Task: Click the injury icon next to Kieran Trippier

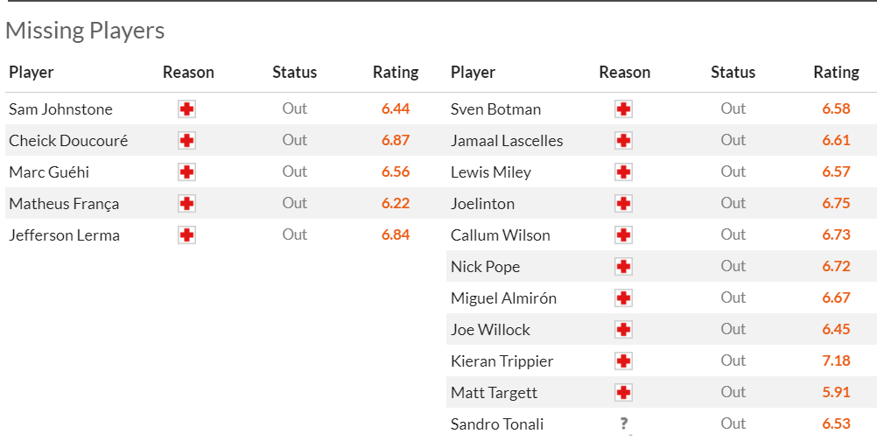Action: pos(623,361)
